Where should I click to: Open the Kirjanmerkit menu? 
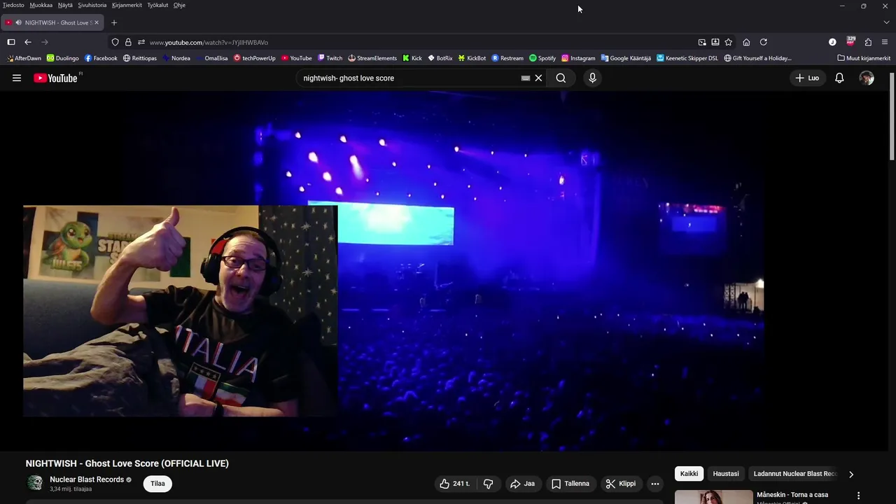click(x=127, y=5)
